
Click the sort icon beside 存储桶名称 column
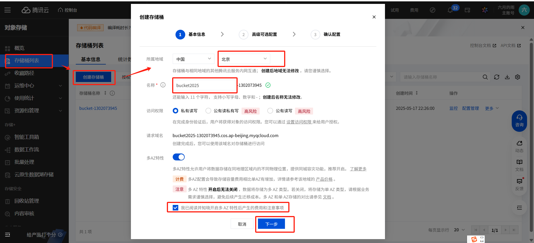(x=105, y=93)
